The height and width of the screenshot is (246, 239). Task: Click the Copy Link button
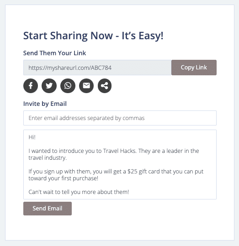tap(194, 68)
